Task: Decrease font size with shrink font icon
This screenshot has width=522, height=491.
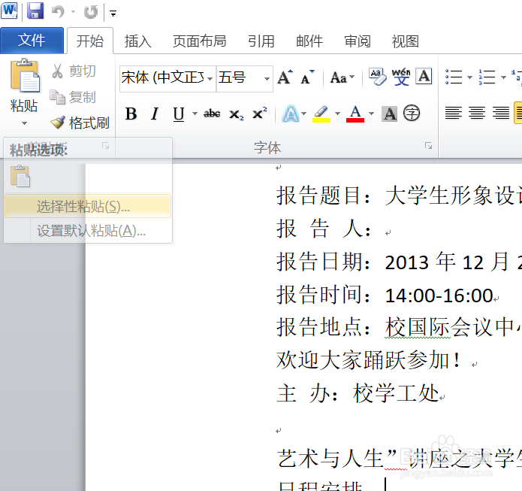Action: (307, 77)
